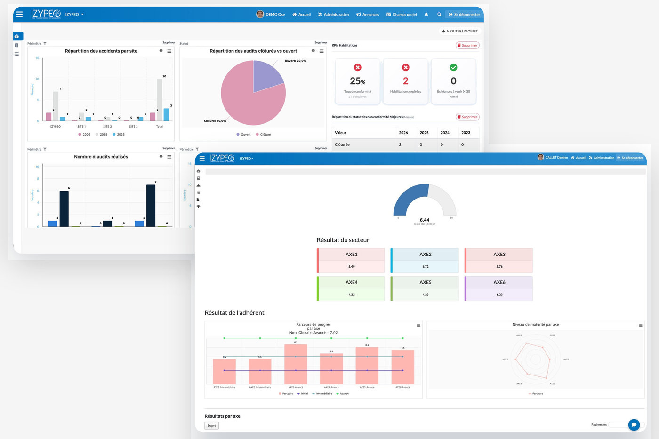Click Supprimer above the audits clôturés chart
659x439 pixels.
tap(321, 42)
